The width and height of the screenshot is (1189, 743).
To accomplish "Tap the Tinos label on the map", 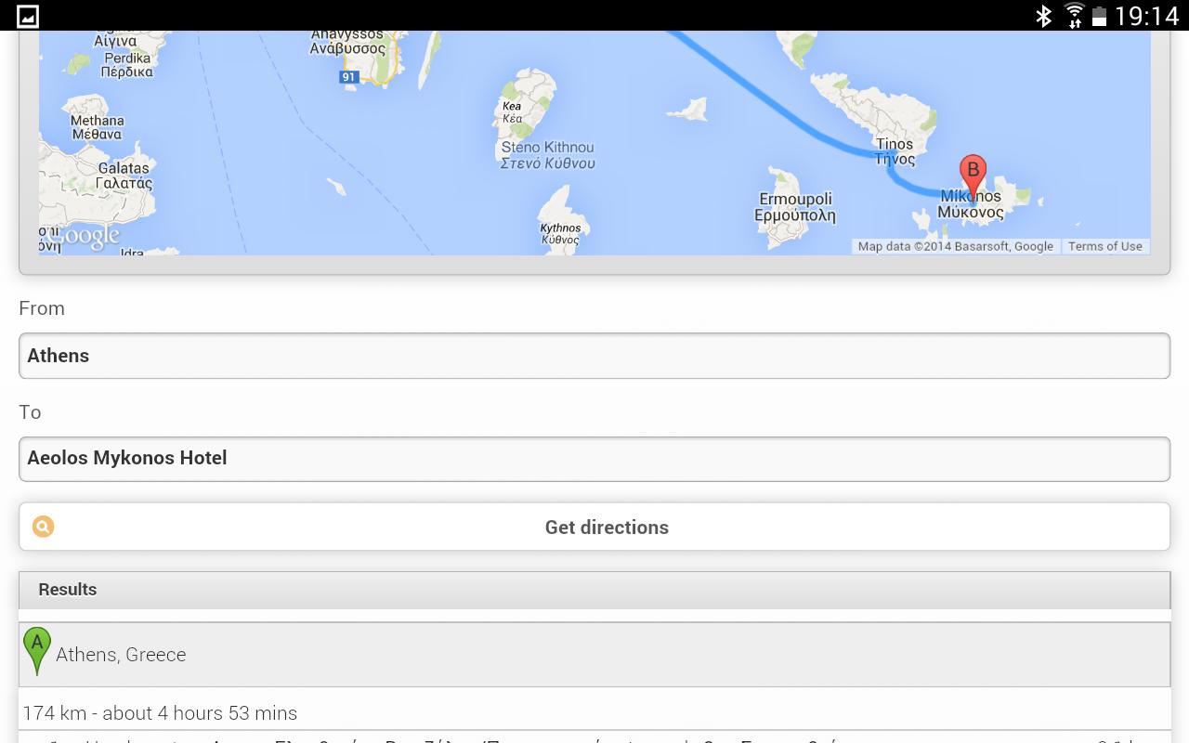I will click(895, 151).
